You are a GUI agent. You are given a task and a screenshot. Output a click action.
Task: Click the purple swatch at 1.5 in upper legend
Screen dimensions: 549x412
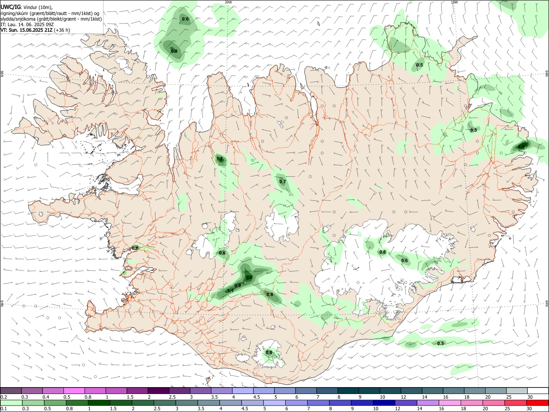tap(137, 391)
